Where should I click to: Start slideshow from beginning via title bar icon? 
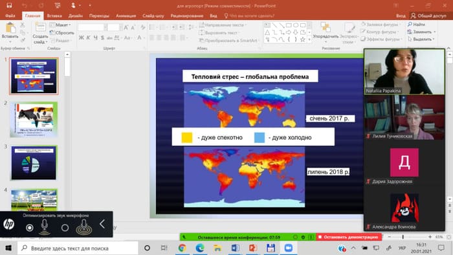[x=57, y=5]
